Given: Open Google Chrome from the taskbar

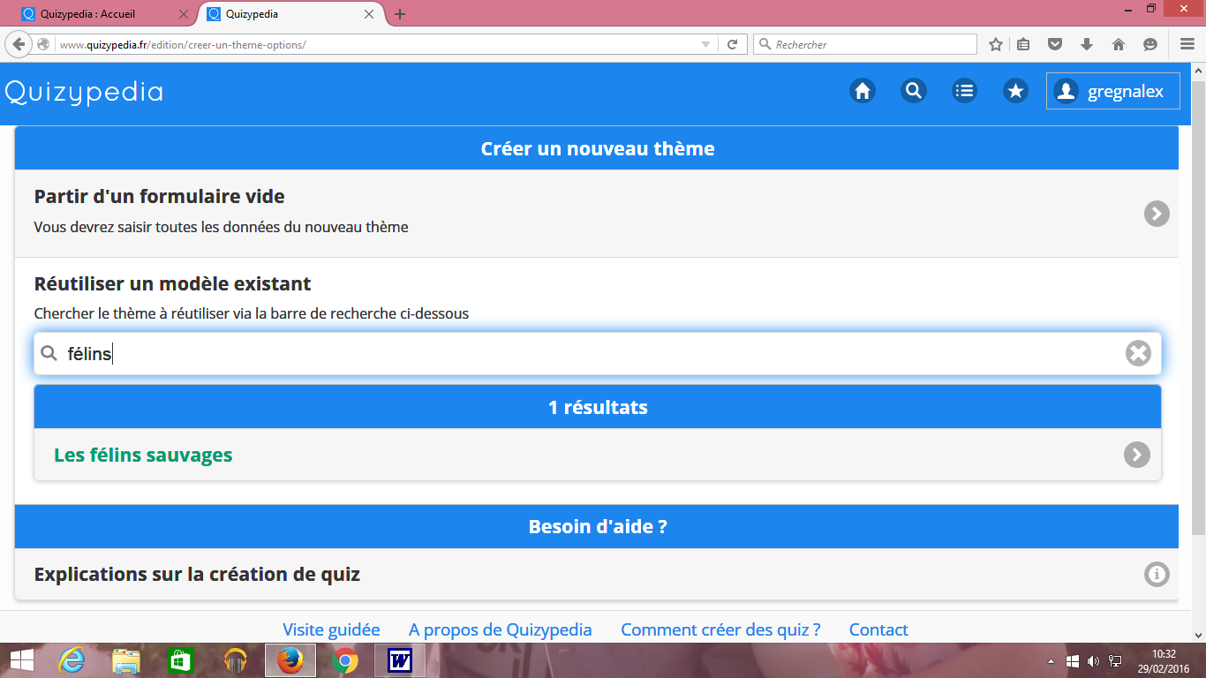Looking at the screenshot, I should (345, 660).
